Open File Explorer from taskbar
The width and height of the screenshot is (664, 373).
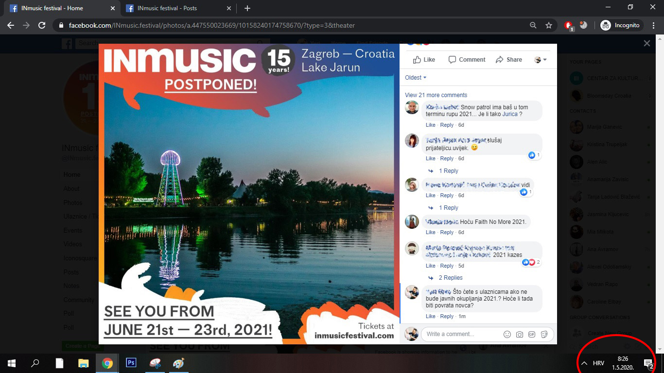84,363
